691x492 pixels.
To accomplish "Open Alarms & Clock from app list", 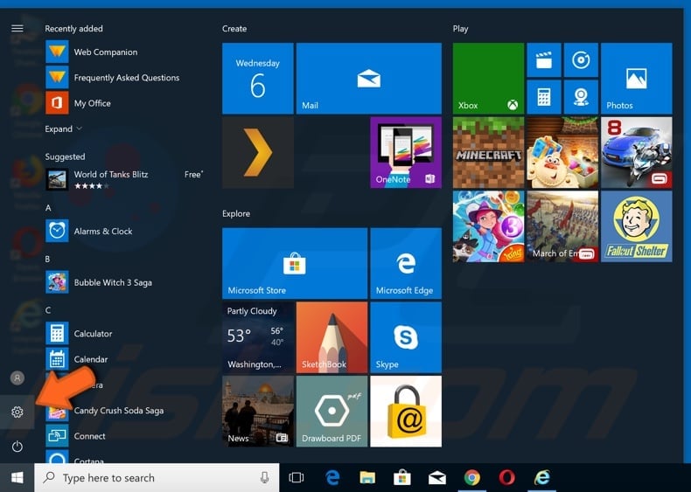I will [102, 231].
